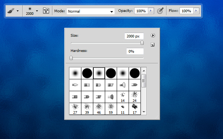Enable airbrush mode icon
The image size is (223, 139).
click(x=160, y=11)
